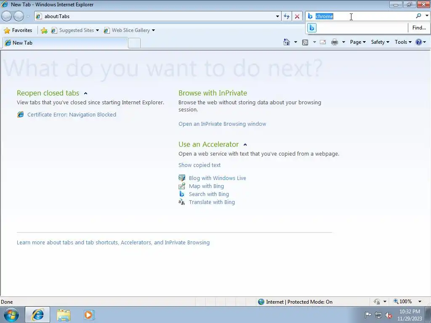Open Certificate Error: Navigation Blocked link
Screen dimensions: 431x323
(x=72, y=114)
